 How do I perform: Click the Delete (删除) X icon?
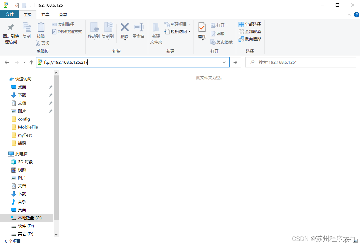tap(125, 27)
